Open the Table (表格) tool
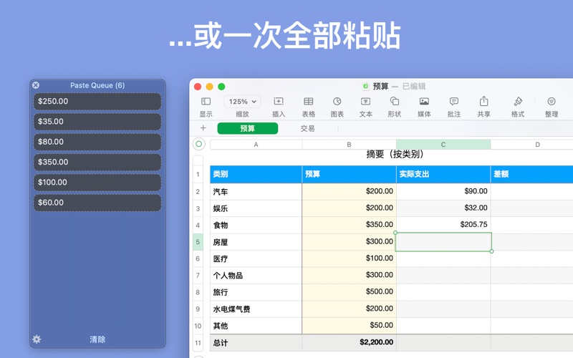 308,102
